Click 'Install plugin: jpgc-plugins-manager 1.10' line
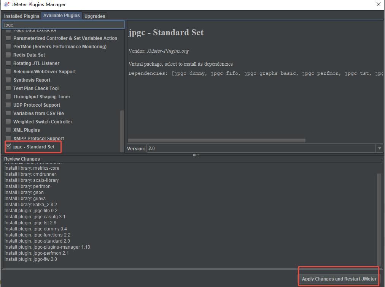385x287 pixels. [x=47, y=247]
